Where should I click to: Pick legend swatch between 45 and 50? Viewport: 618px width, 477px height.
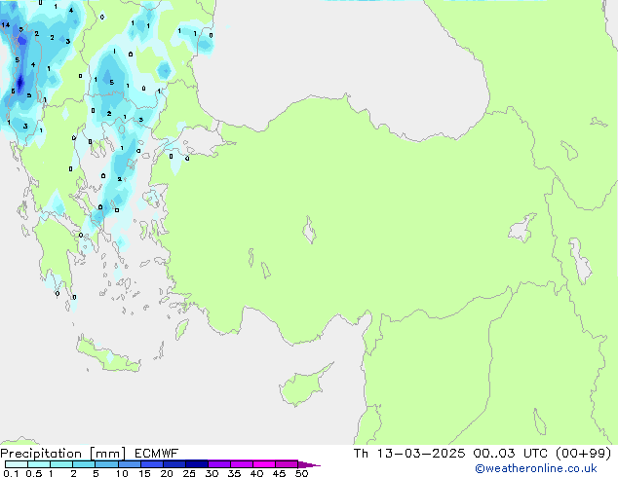[287, 464]
